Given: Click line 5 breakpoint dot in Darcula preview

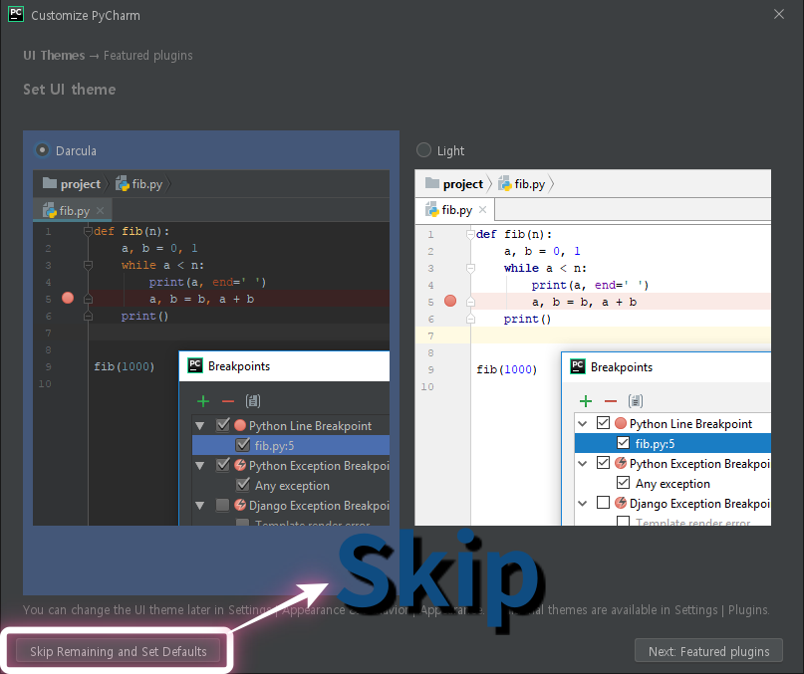Looking at the screenshot, I should [68, 298].
